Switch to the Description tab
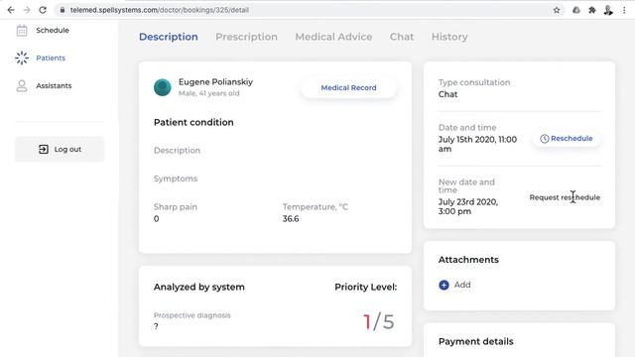The width and height of the screenshot is (635, 357). click(x=169, y=37)
